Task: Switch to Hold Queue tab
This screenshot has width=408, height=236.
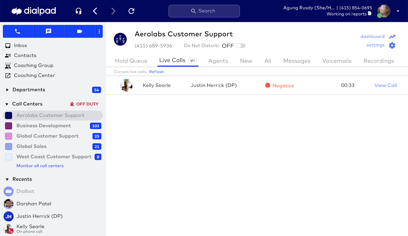Action: pyautogui.click(x=131, y=61)
